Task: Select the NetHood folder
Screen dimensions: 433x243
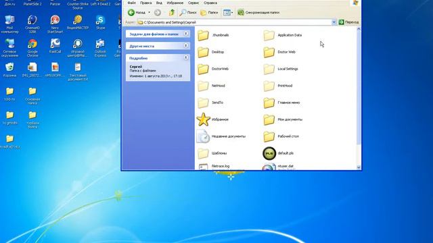Action: coord(211,86)
